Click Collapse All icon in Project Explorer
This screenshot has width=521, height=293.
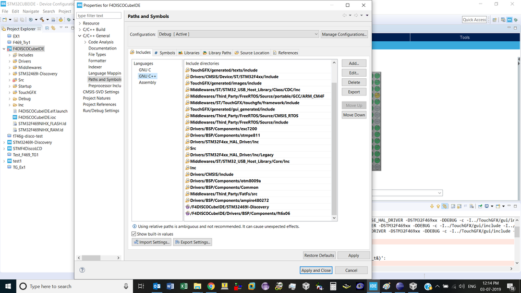pyautogui.click(x=47, y=29)
